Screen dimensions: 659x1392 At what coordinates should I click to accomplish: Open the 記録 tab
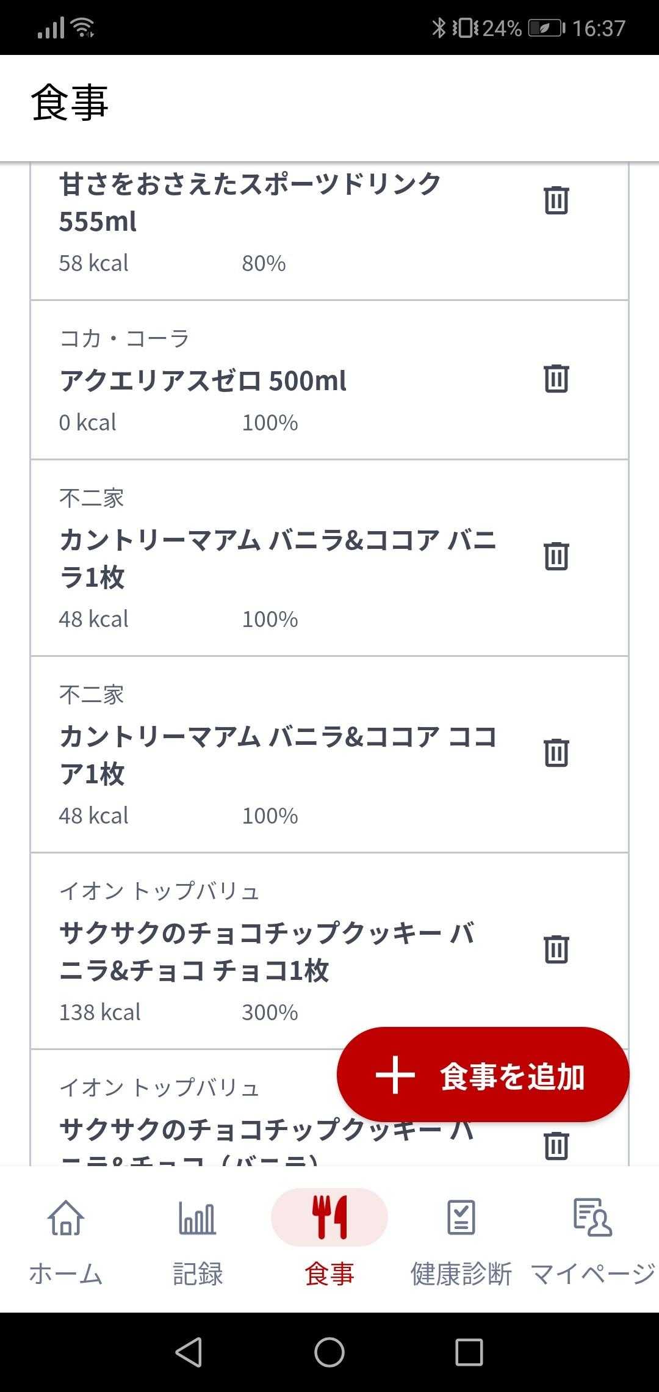197,1239
